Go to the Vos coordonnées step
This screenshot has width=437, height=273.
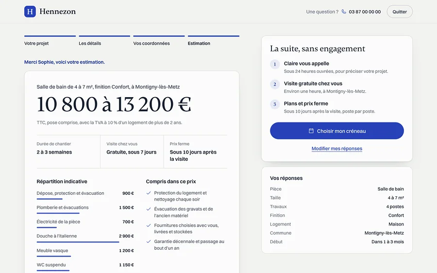159,41
